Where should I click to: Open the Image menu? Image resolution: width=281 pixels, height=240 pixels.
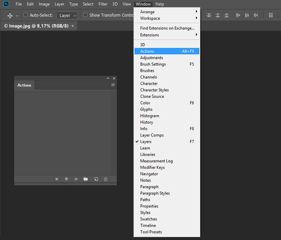[x=44, y=4]
